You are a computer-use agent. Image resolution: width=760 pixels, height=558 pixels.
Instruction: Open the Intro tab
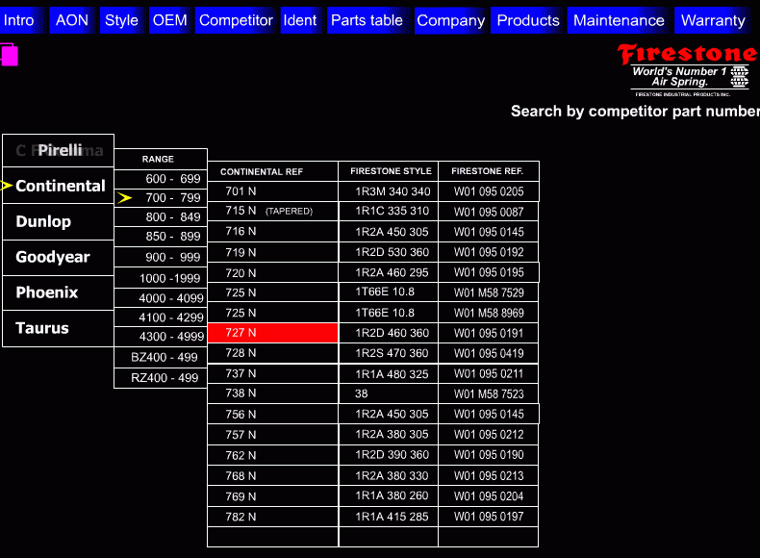(22, 20)
